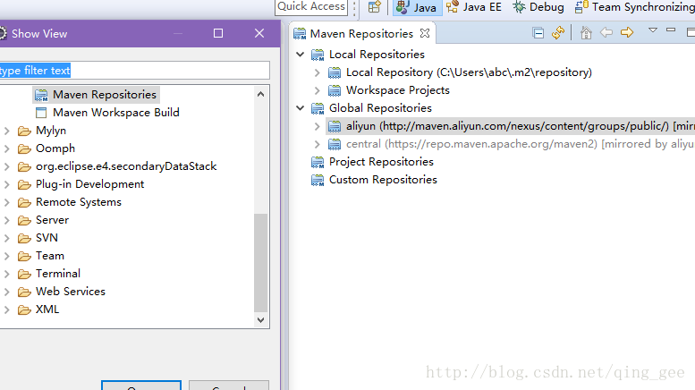This screenshot has height=390, width=695.
Task: Collapse the Local Repositories node
Action: (x=300, y=55)
